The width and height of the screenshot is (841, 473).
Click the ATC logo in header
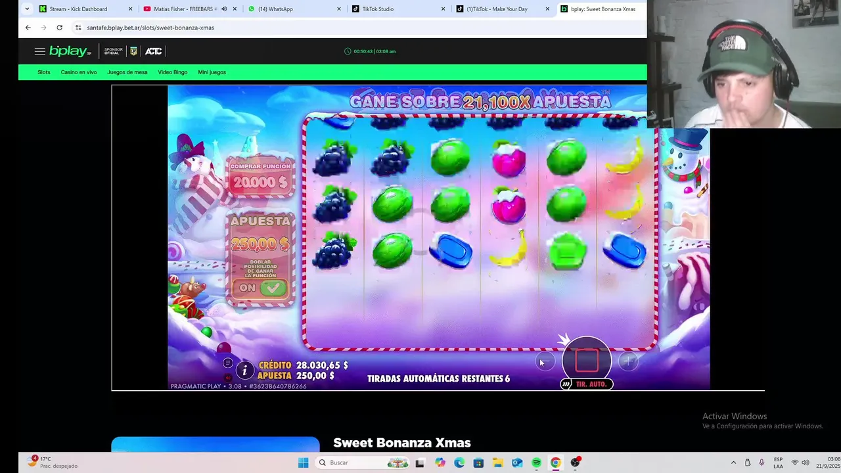pos(153,51)
